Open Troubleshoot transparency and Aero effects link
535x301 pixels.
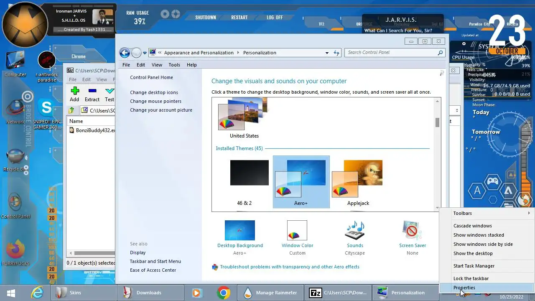coord(290,267)
